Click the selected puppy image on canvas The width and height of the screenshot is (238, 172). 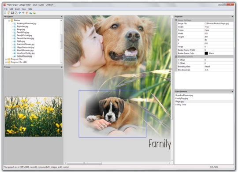112,114
